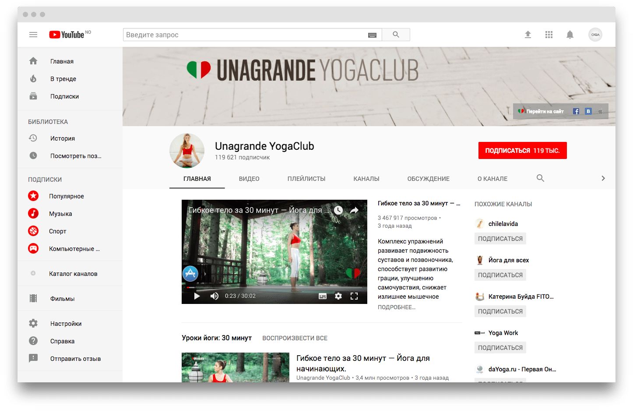
Task: Switch to the ОБСУЖДЕНИЕ tab
Action: click(429, 179)
